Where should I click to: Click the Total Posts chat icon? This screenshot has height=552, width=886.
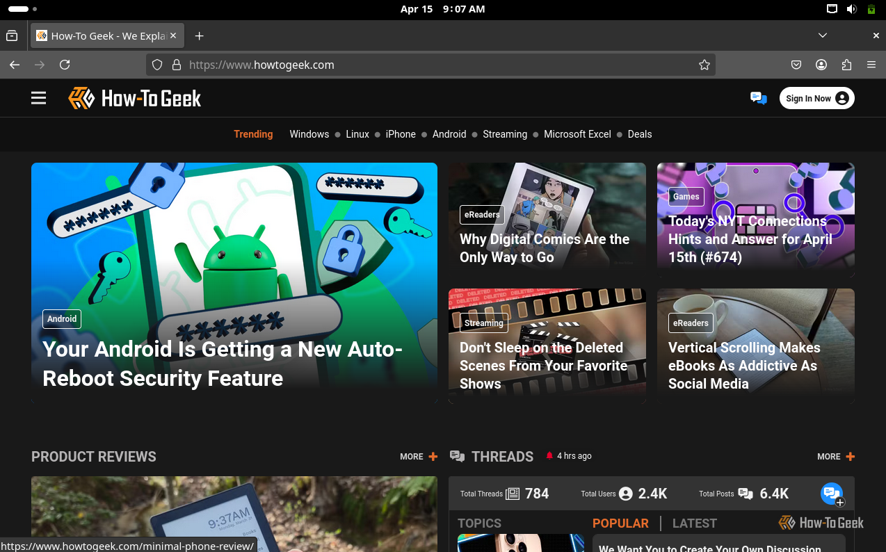click(746, 494)
